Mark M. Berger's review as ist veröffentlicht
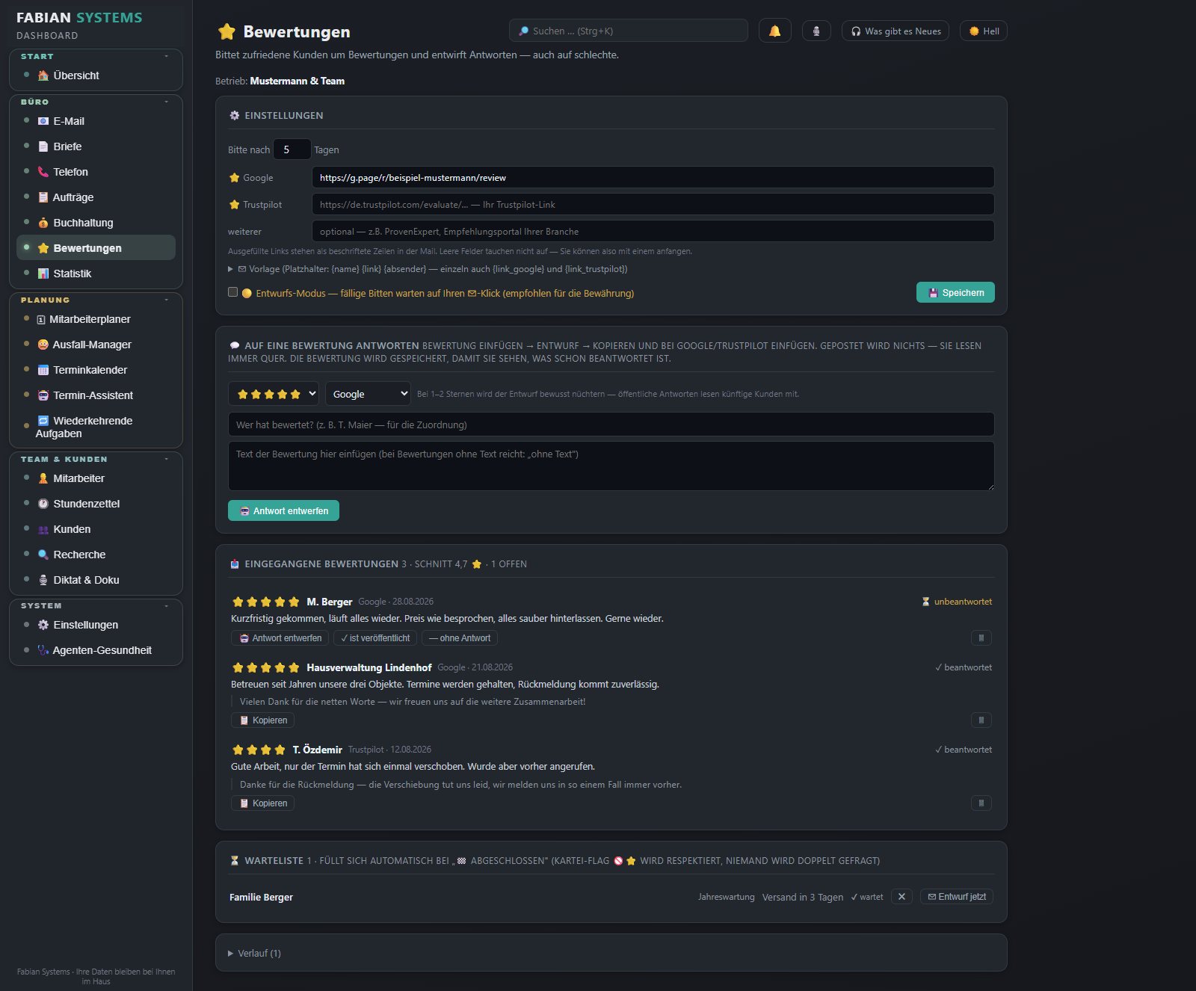This screenshot has width=1196, height=991. [375, 637]
